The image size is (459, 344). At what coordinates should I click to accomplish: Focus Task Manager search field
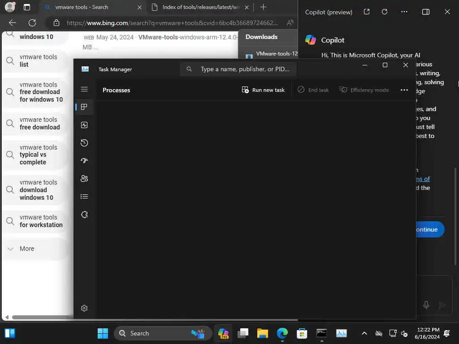238,69
